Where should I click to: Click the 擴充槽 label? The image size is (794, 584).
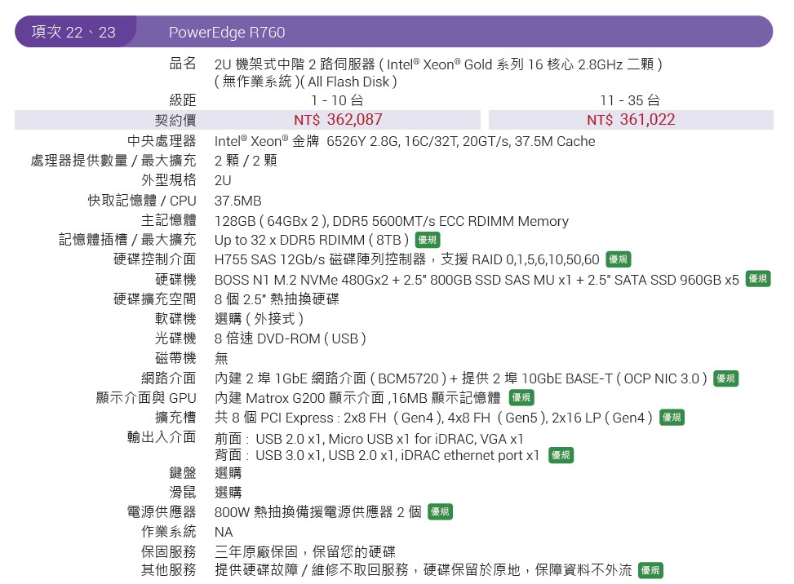coord(175,418)
